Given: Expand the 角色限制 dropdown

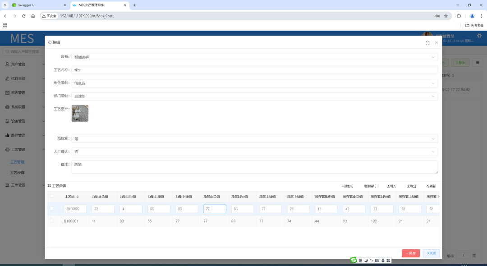Looking at the screenshot, I should point(254,83).
